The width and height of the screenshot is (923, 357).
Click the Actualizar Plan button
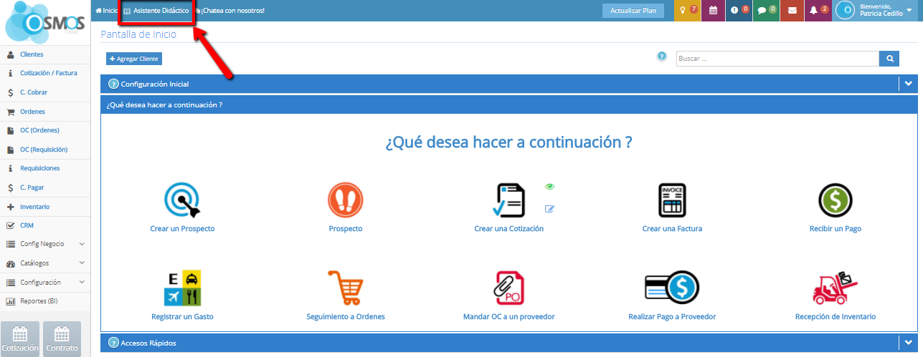click(x=633, y=11)
